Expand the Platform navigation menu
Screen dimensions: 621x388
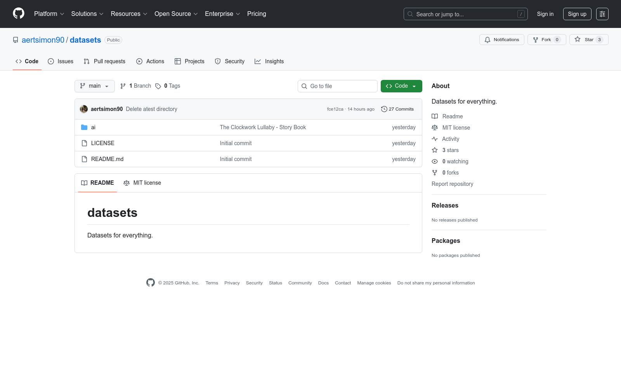point(49,14)
